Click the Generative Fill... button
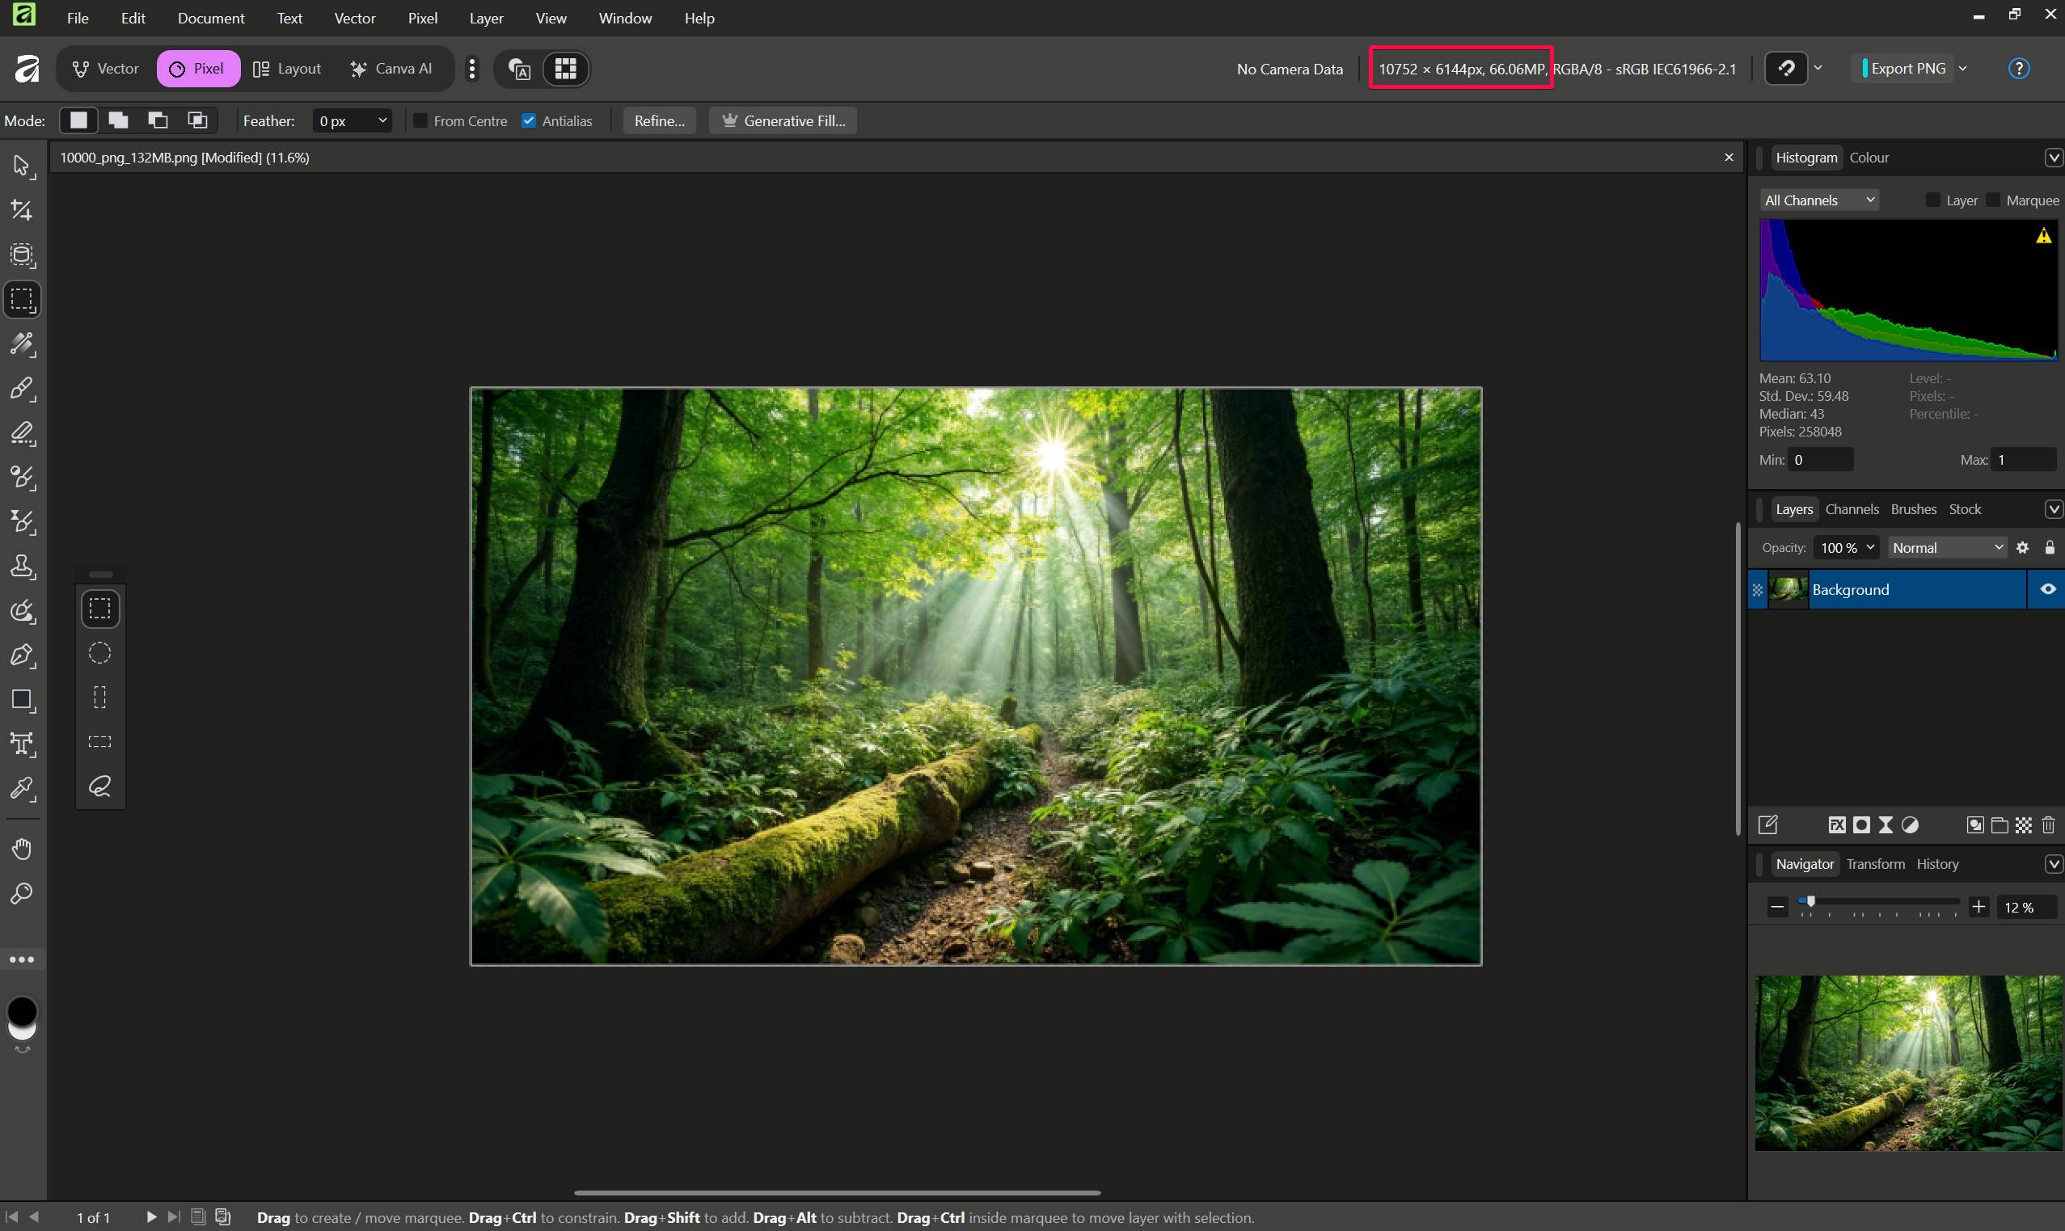This screenshot has height=1231, width=2065. pyautogui.click(x=783, y=121)
